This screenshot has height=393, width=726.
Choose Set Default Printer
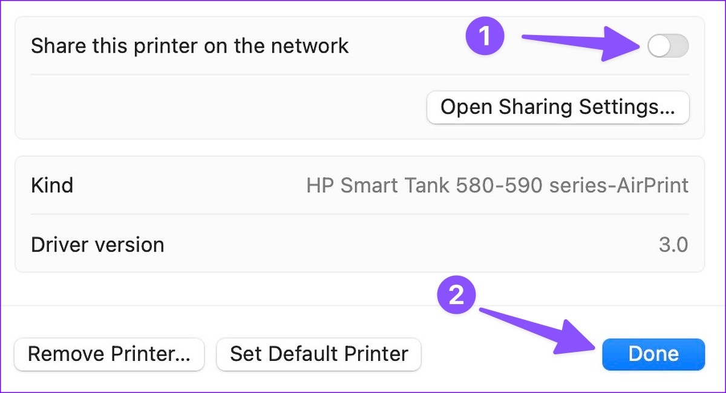tap(319, 354)
